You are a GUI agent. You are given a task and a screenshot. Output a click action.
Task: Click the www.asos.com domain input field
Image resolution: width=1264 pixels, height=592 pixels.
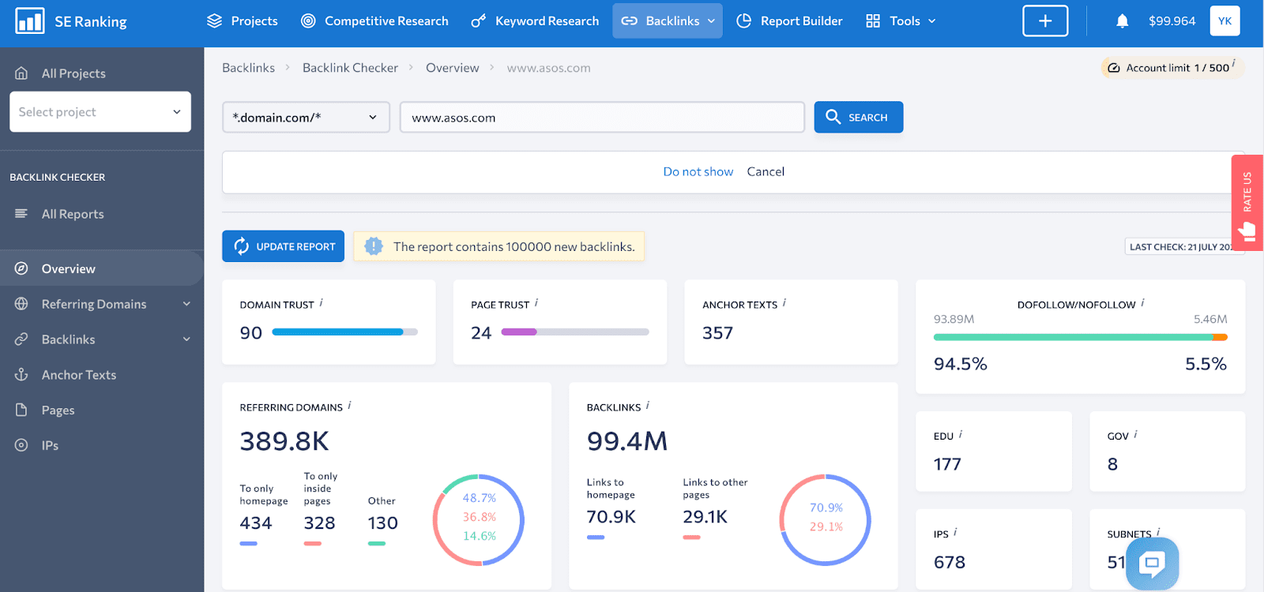[602, 118]
